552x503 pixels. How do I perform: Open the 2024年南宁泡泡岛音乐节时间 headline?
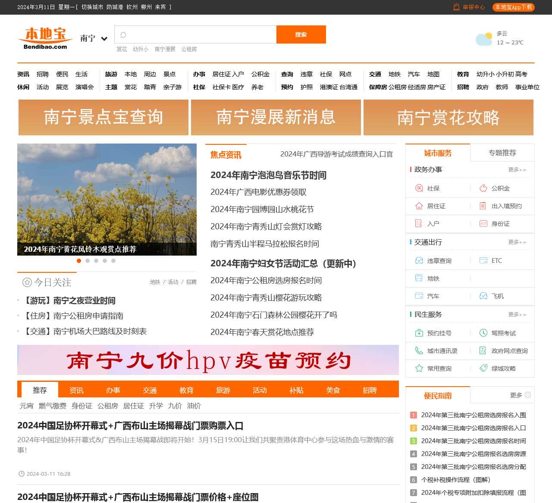(x=268, y=175)
